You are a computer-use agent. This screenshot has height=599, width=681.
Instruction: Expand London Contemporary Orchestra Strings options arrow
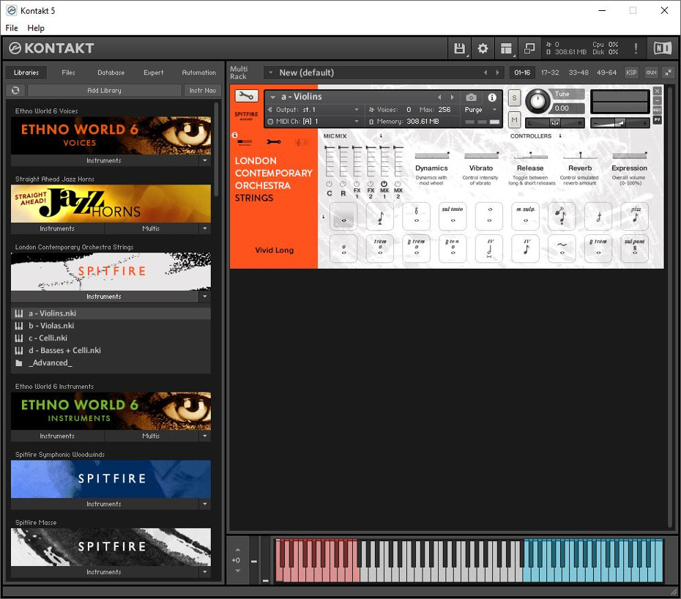204,297
